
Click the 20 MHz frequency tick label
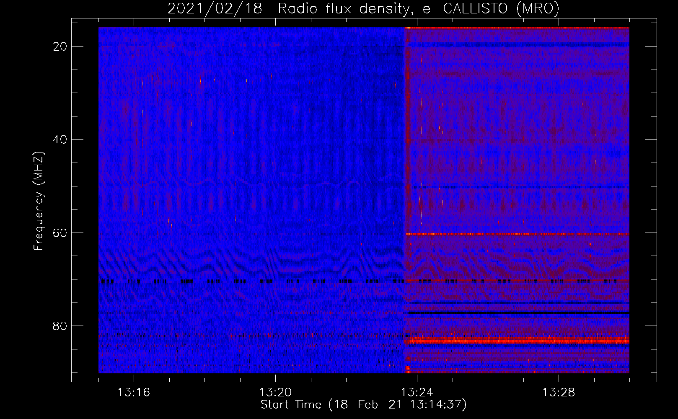coord(60,47)
